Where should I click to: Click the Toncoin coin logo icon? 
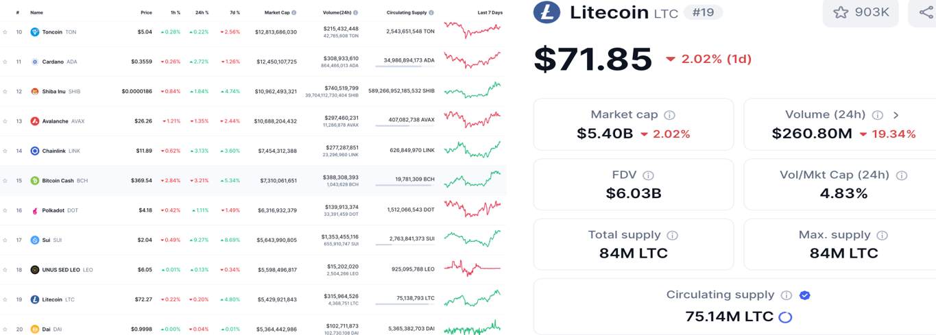click(x=35, y=32)
